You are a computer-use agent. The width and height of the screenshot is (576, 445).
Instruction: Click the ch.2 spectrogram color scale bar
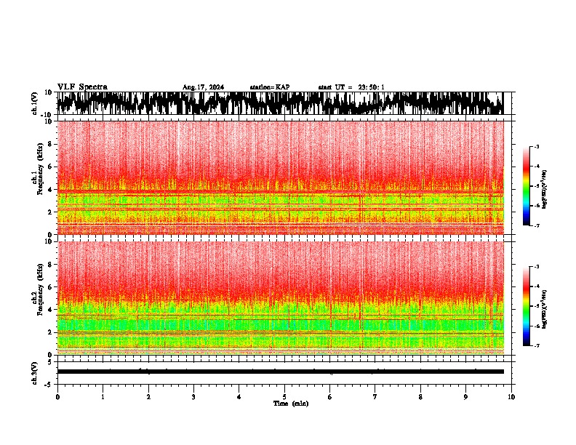pyautogui.click(x=526, y=306)
